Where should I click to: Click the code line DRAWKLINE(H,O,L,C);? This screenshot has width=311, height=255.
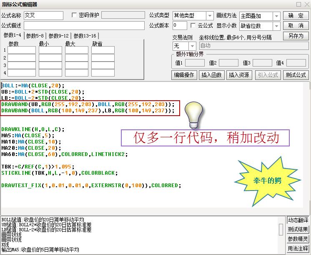pyautogui.click(x=33, y=129)
